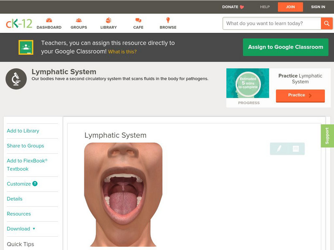Click Add to FlexBook Textbook link

click(x=27, y=165)
